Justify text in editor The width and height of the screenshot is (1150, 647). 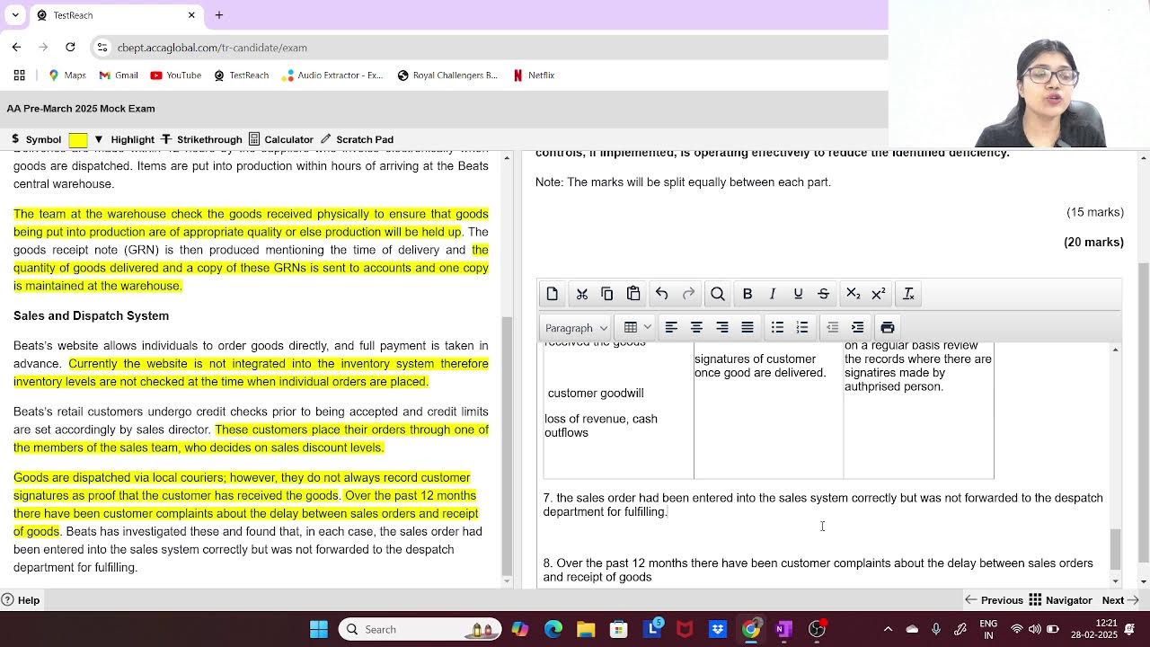click(747, 327)
